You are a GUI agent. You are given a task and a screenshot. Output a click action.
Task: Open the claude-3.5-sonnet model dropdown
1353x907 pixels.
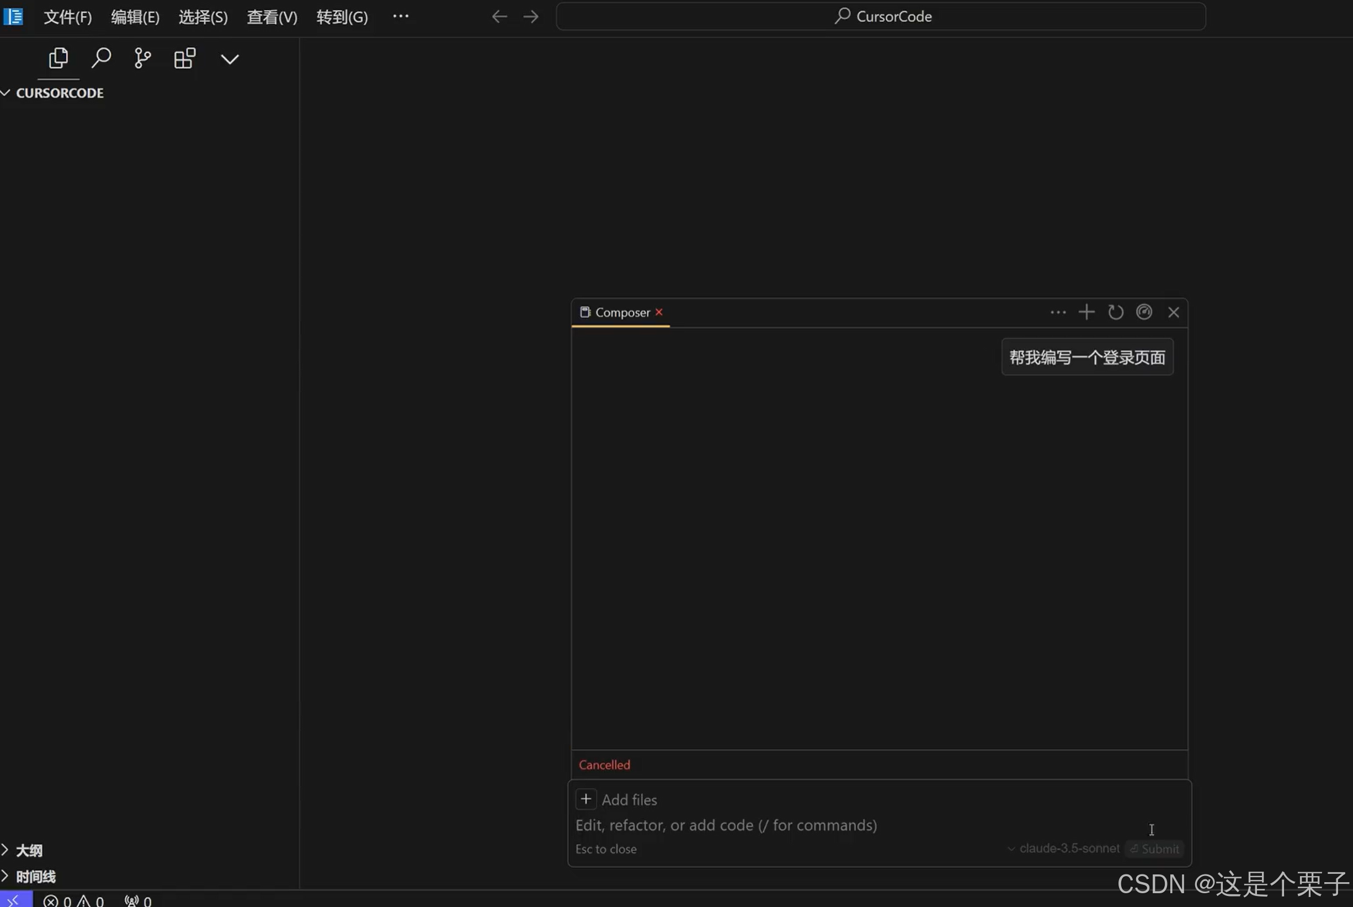click(1063, 849)
